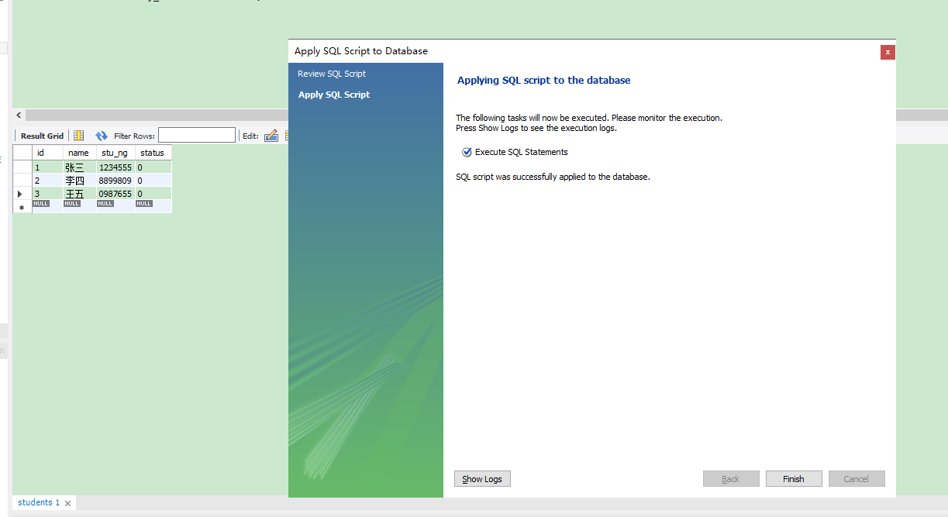
Task: Select the stu_ng cell 1234555
Action: tap(115, 167)
